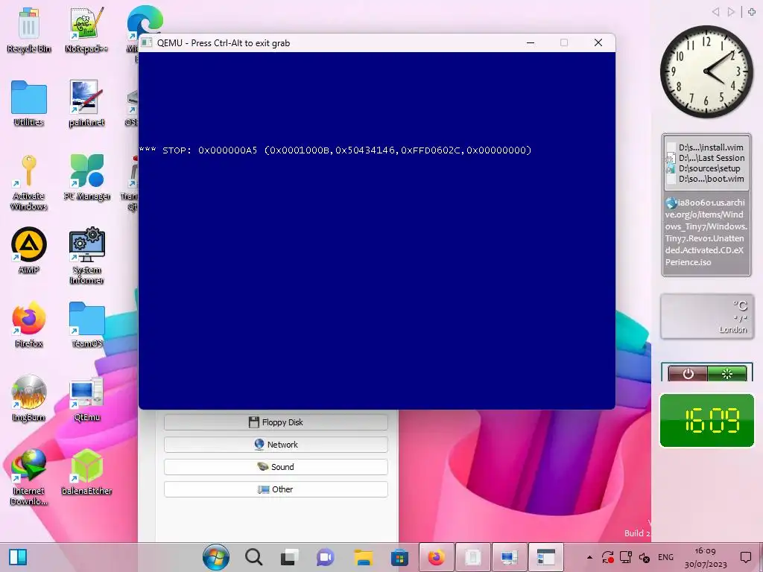
Task: Open the Recycle Bin desktop icon
Action: tap(29, 30)
